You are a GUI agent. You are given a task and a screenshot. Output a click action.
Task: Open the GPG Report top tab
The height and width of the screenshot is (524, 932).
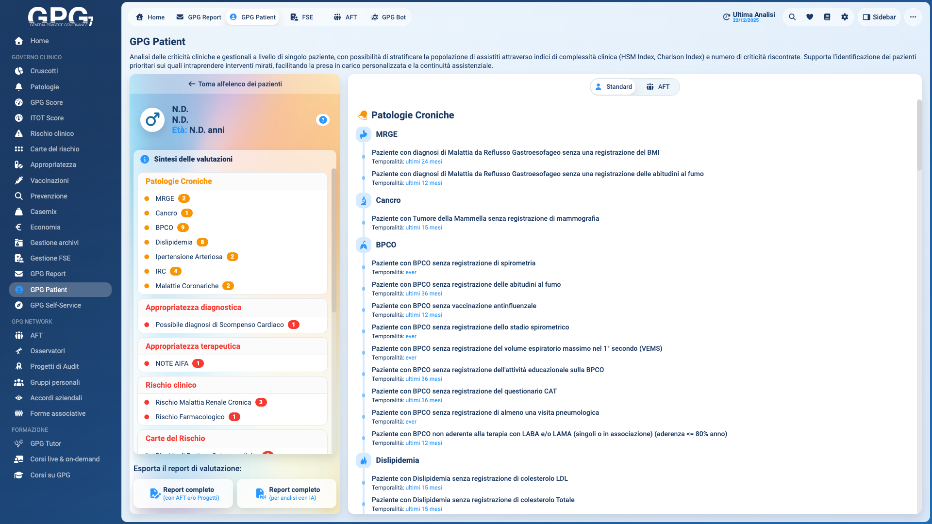tap(199, 17)
